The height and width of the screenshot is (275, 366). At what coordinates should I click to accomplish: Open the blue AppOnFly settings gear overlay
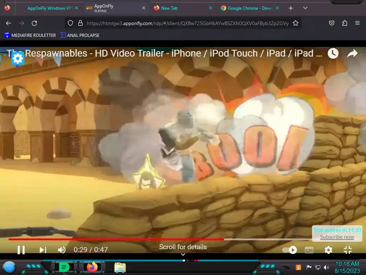18,58
